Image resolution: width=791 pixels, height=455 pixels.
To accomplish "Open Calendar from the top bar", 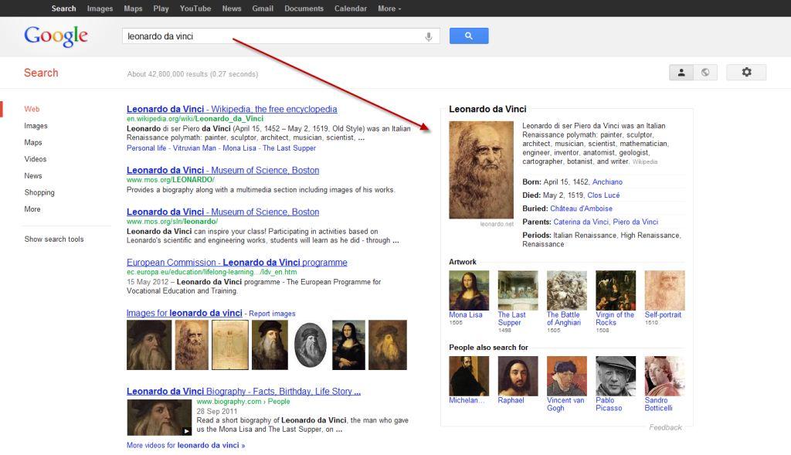I will pos(351,8).
